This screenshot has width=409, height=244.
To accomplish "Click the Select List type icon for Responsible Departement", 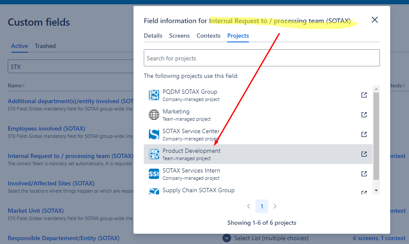I will (227, 238).
